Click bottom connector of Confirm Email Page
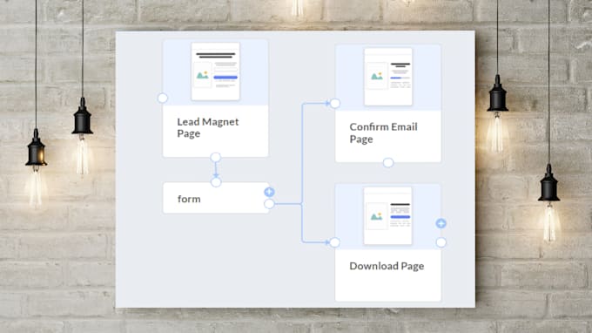The image size is (592, 333). [388, 163]
